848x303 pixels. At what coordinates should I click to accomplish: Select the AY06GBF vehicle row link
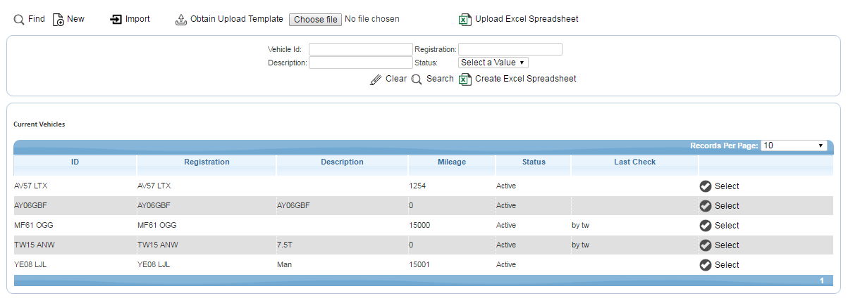[727, 206]
